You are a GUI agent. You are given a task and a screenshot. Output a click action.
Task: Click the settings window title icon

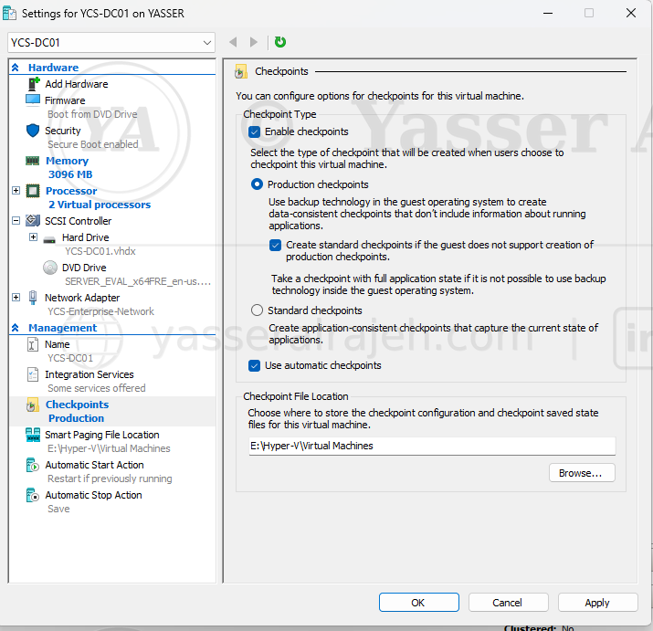pyautogui.click(x=9, y=14)
